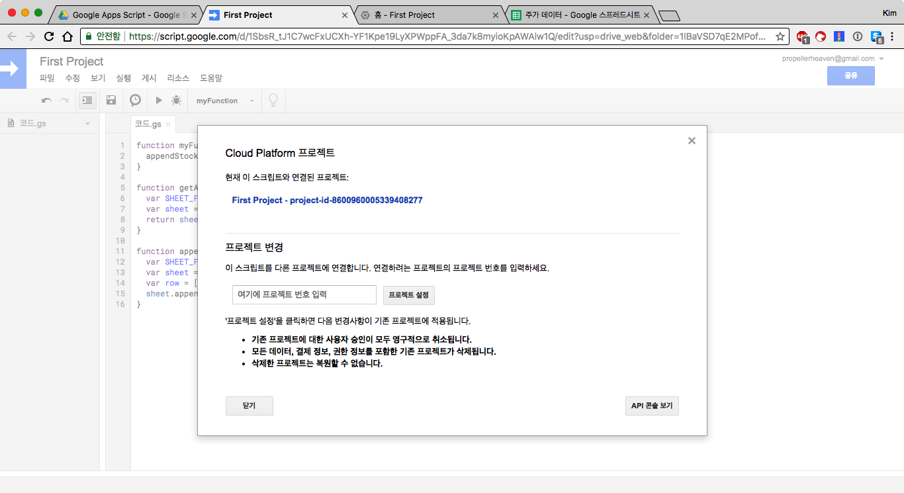Star the current page in the bookmark icon

point(780,38)
